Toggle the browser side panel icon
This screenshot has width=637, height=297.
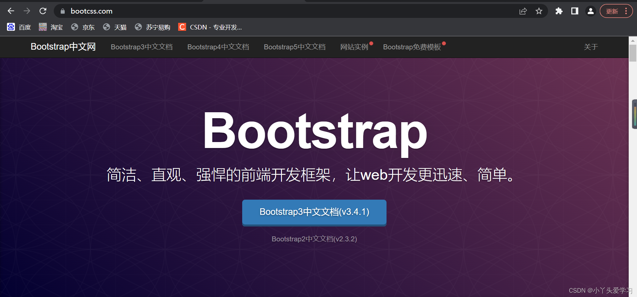pyautogui.click(x=575, y=11)
